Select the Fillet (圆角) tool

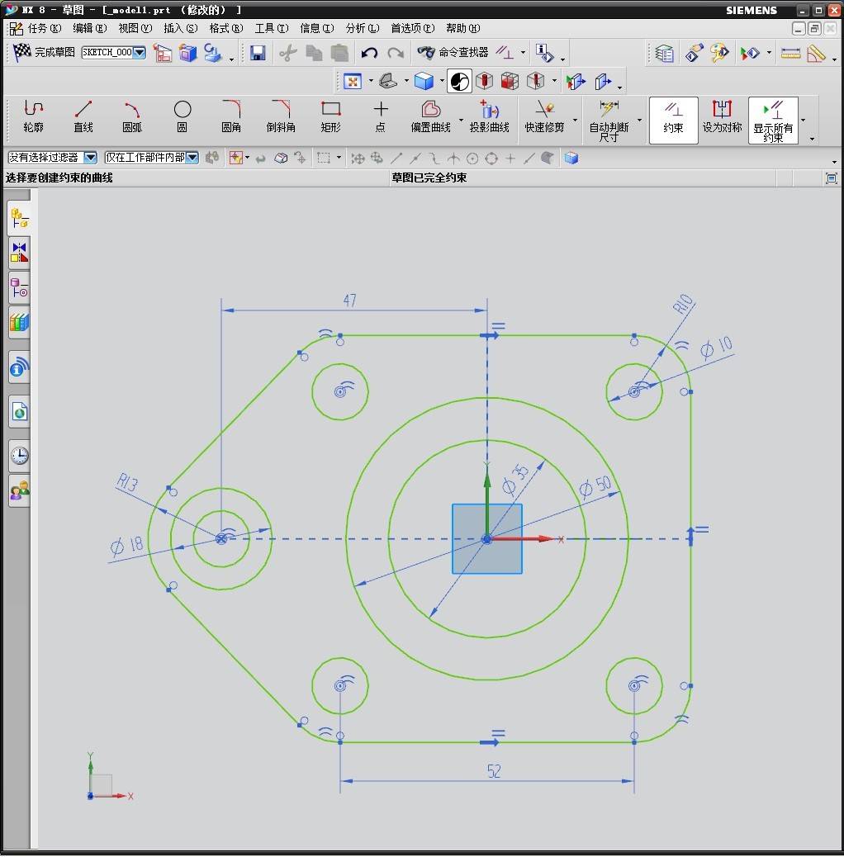point(231,117)
